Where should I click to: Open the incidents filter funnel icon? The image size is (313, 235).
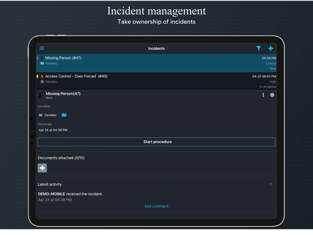(x=259, y=48)
